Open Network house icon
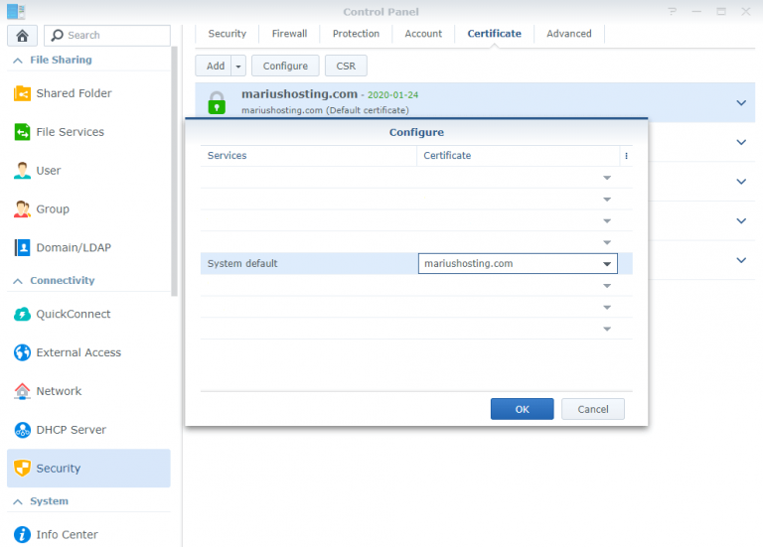The image size is (763, 547). (x=22, y=391)
